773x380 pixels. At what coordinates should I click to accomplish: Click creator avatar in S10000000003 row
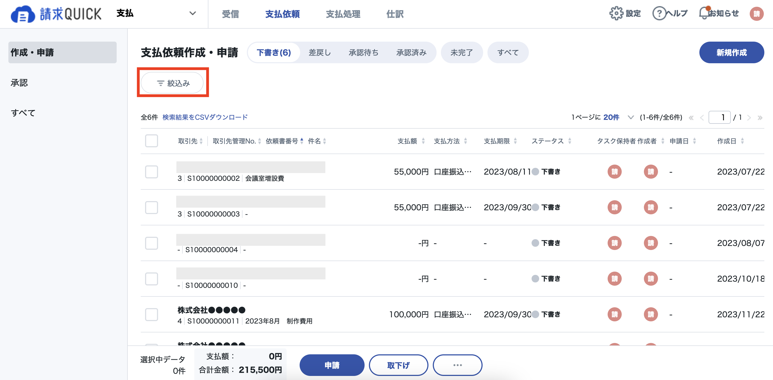[x=651, y=207]
